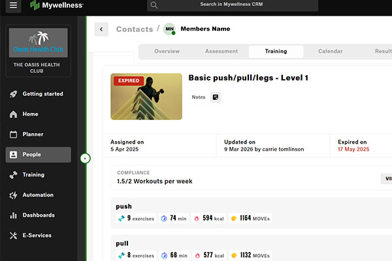392x261 pixels.
Task: Open the Calendar tab
Action: point(330,52)
